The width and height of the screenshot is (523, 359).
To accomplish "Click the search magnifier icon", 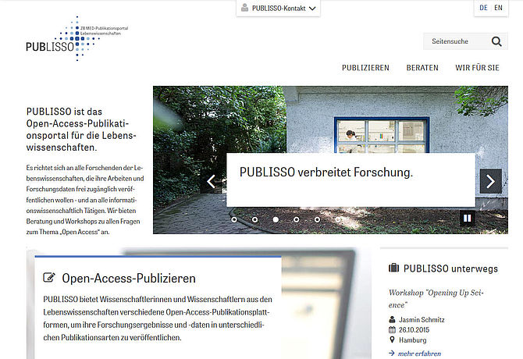I will [496, 41].
